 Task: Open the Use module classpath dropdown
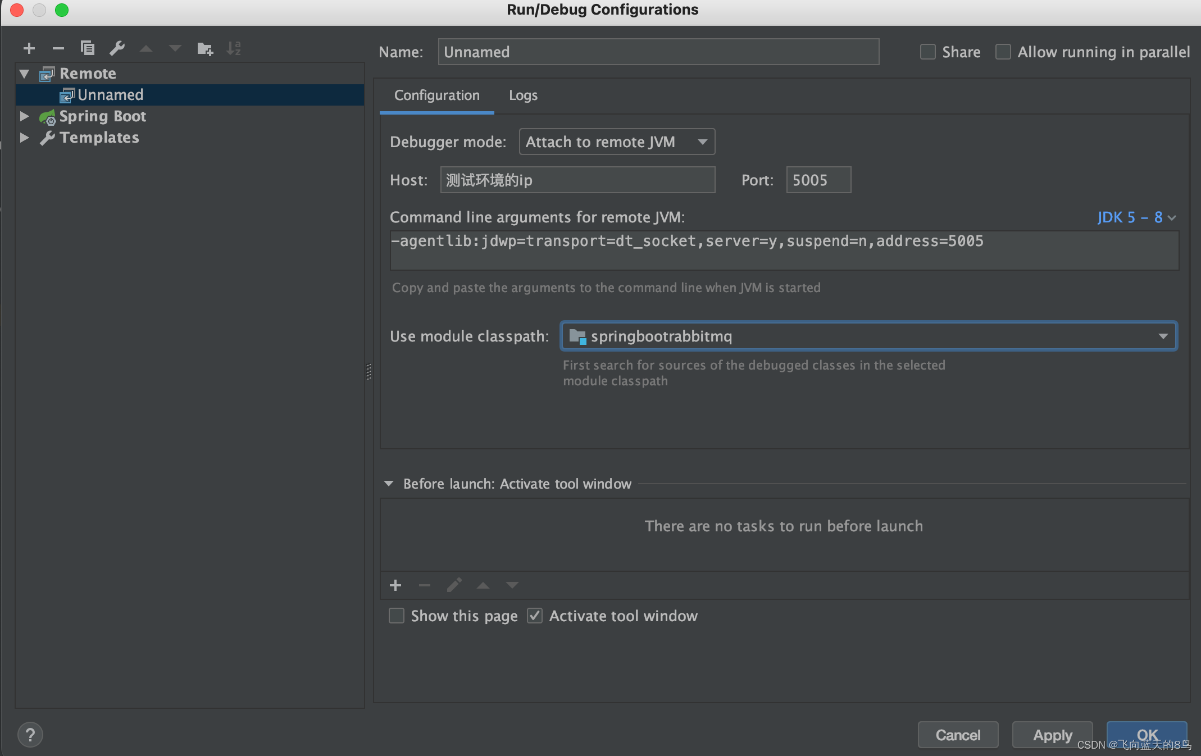[x=868, y=336]
